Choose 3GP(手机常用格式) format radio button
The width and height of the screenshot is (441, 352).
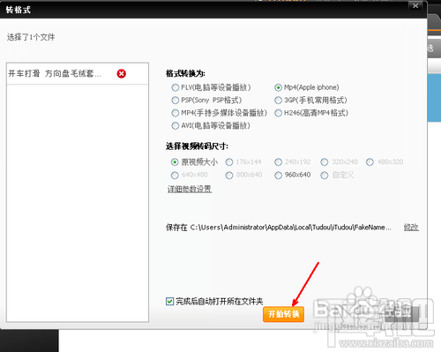tap(278, 101)
